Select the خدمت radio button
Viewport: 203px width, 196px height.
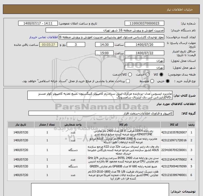[x=148, y=74]
